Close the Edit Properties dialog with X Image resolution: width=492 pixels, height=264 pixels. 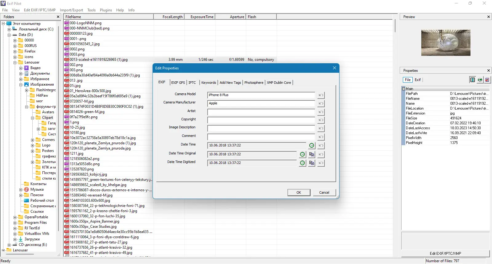pyautogui.click(x=335, y=68)
